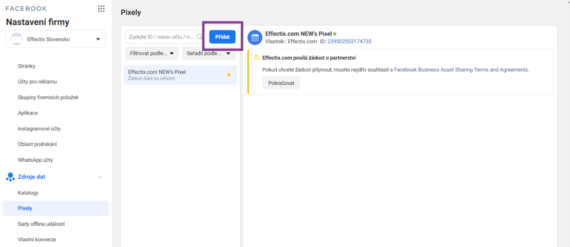This screenshot has width=570, height=247.
Task: Click the pixel code icon in header
Action: point(255,37)
